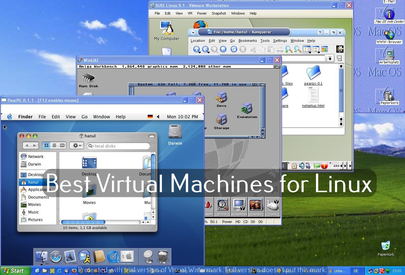Screen dimensions: 405x275
Task: Open the Apple menu in PearPC
Action: pyautogui.click(x=10, y=117)
